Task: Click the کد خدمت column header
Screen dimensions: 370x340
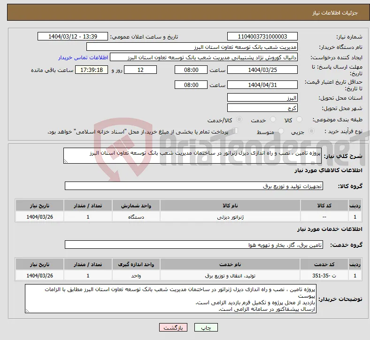Action: (x=324, y=264)
